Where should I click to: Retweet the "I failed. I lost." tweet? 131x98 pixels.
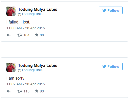(x=20, y=35)
